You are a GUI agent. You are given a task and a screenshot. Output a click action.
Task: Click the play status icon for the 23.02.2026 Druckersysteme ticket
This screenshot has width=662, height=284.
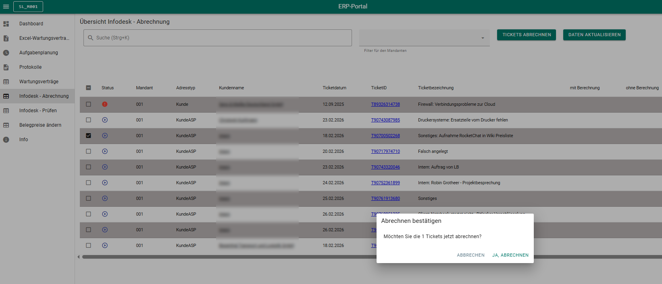coord(105,120)
